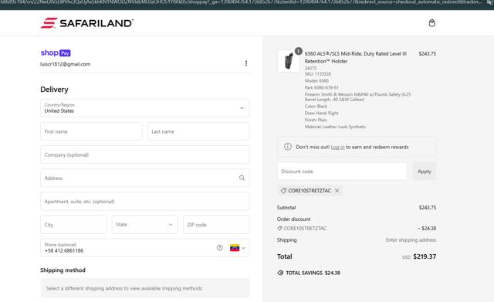
Task: Click the info icon in rewards notice
Action: (x=288, y=147)
